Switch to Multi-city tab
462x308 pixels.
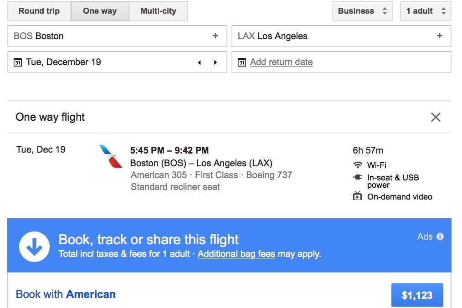[158, 11]
